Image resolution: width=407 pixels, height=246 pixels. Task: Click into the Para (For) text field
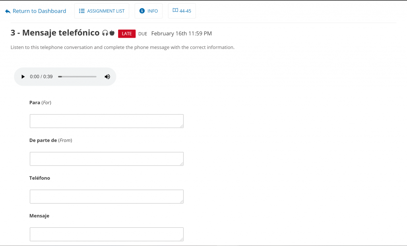[107, 121]
